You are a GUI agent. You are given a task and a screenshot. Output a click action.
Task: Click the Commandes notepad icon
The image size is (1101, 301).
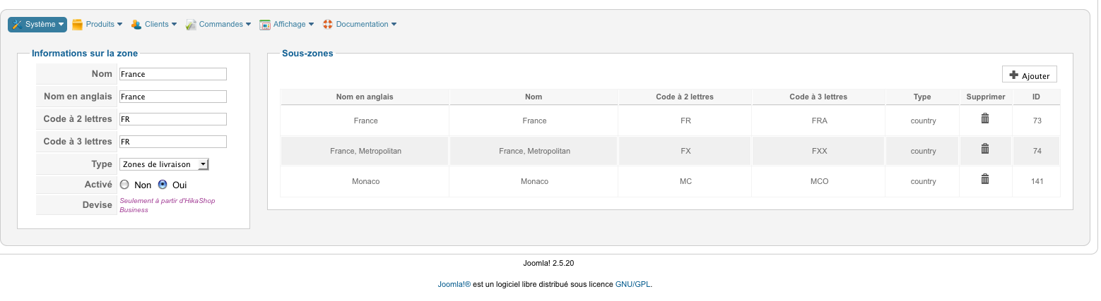[191, 25]
